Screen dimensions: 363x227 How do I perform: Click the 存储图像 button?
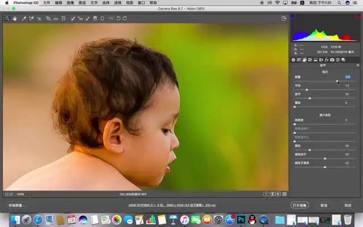pyautogui.click(x=16, y=205)
